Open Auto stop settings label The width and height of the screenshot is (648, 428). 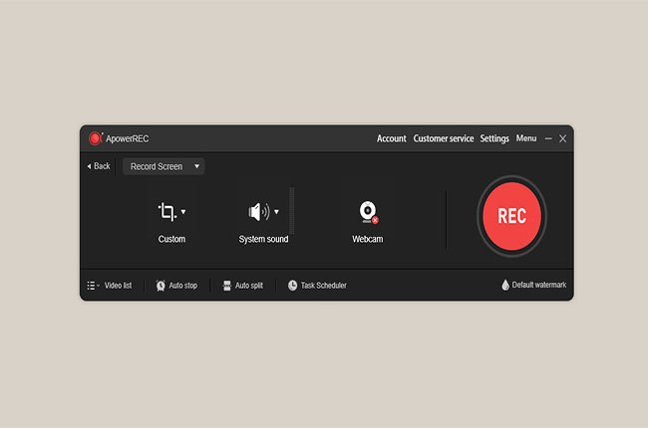(x=183, y=286)
